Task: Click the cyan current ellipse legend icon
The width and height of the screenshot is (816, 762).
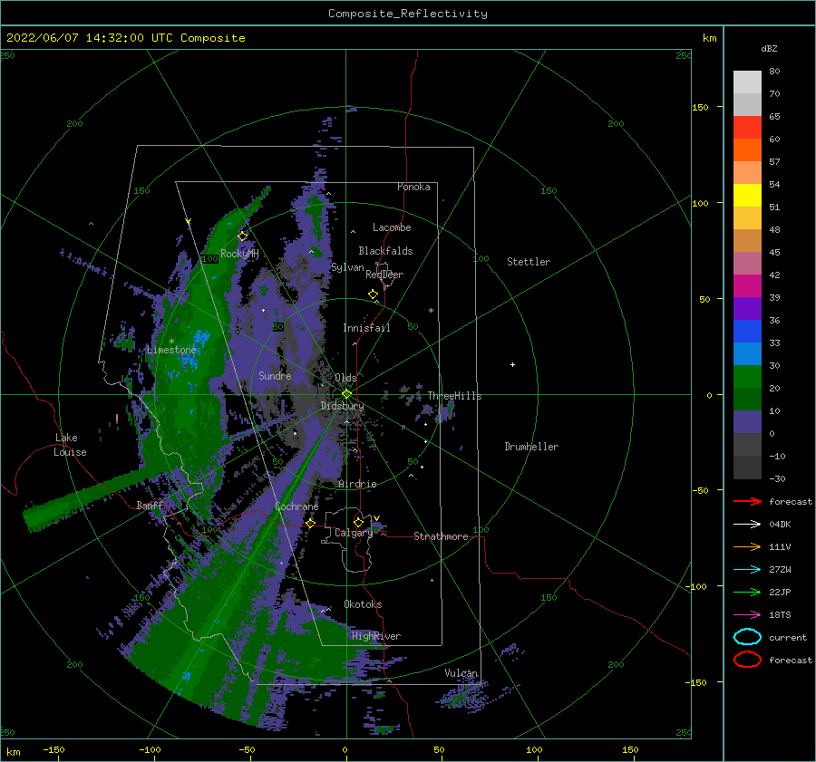Action: (747, 637)
